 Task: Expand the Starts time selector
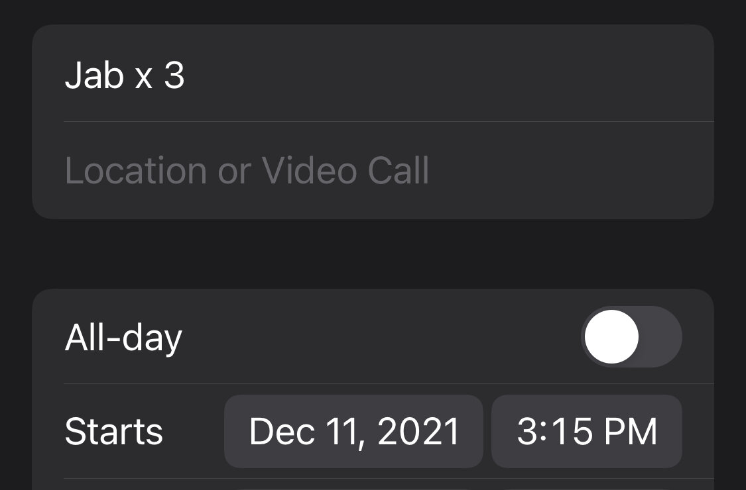pyautogui.click(x=587, y=432)
